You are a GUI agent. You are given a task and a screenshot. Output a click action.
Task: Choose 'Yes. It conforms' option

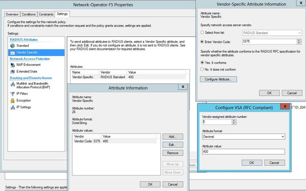[202, 63]
